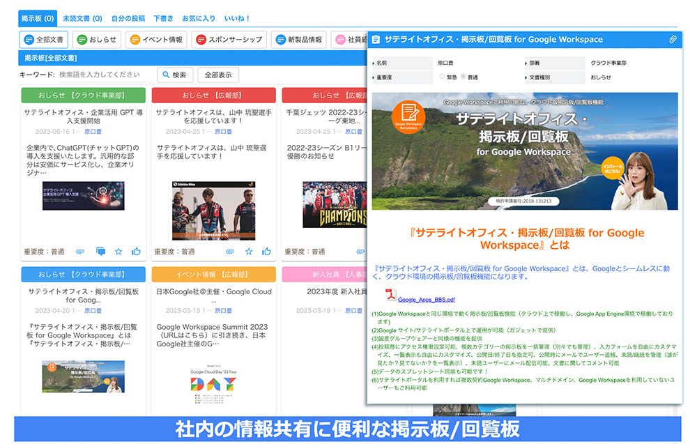This screenshot has height=444, width=697.
Task: Like the GPT card with thumbs-up icon
Action: coord(136,252)
